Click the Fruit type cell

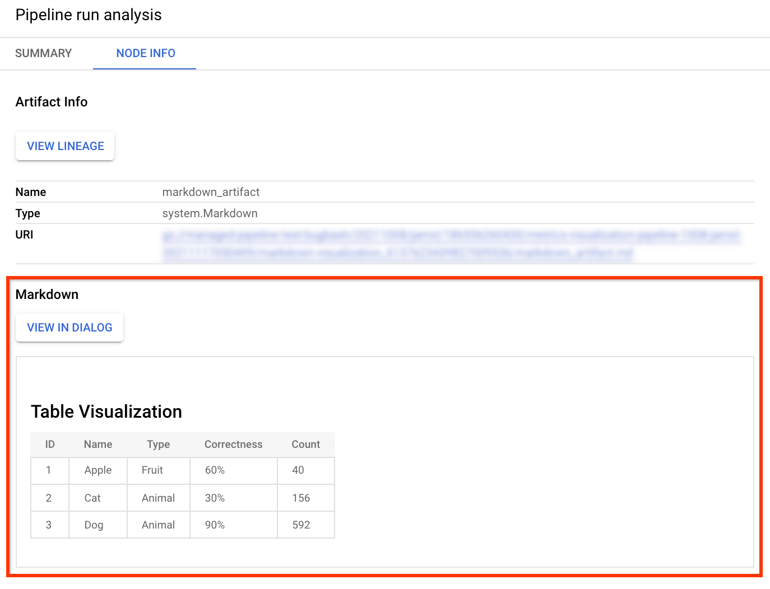(x=152, y=470)
